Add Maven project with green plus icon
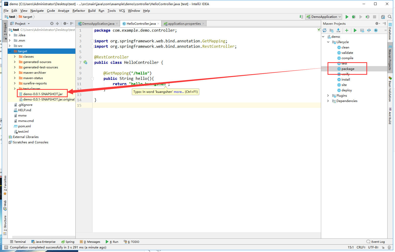The image size is (395, 252). [x=347, y=30]
